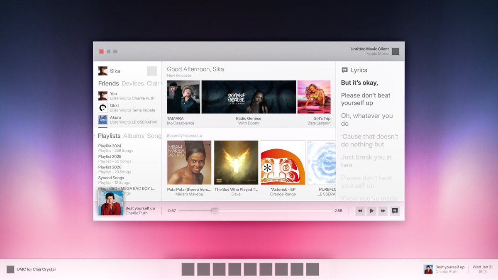
Task: Click the Play button
Action: tap(371, 211)
